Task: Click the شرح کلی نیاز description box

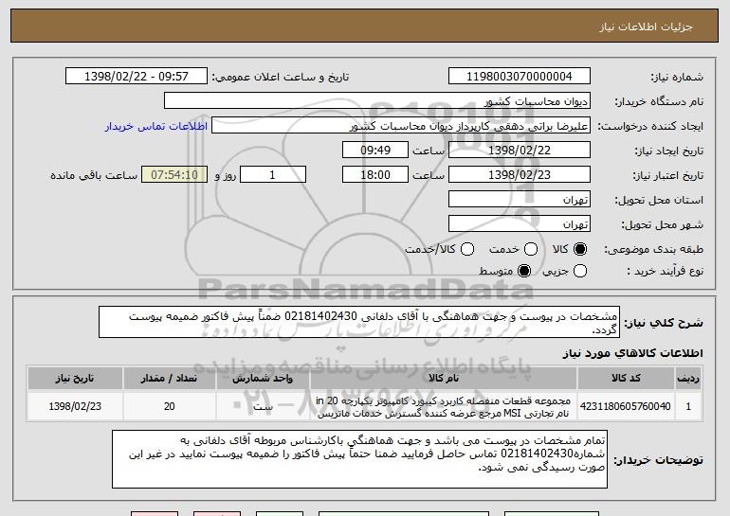Action: click(x=359, y=322)
